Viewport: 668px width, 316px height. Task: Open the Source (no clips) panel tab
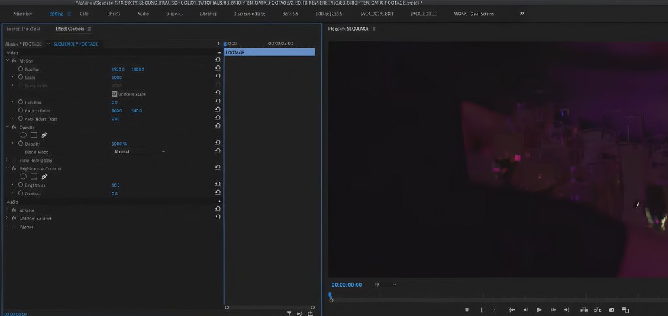point(23,29)
